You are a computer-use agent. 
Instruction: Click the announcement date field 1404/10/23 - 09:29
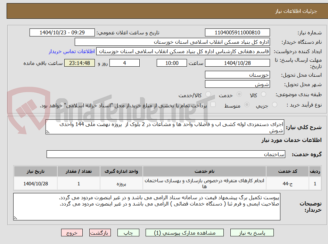[62, 33]
